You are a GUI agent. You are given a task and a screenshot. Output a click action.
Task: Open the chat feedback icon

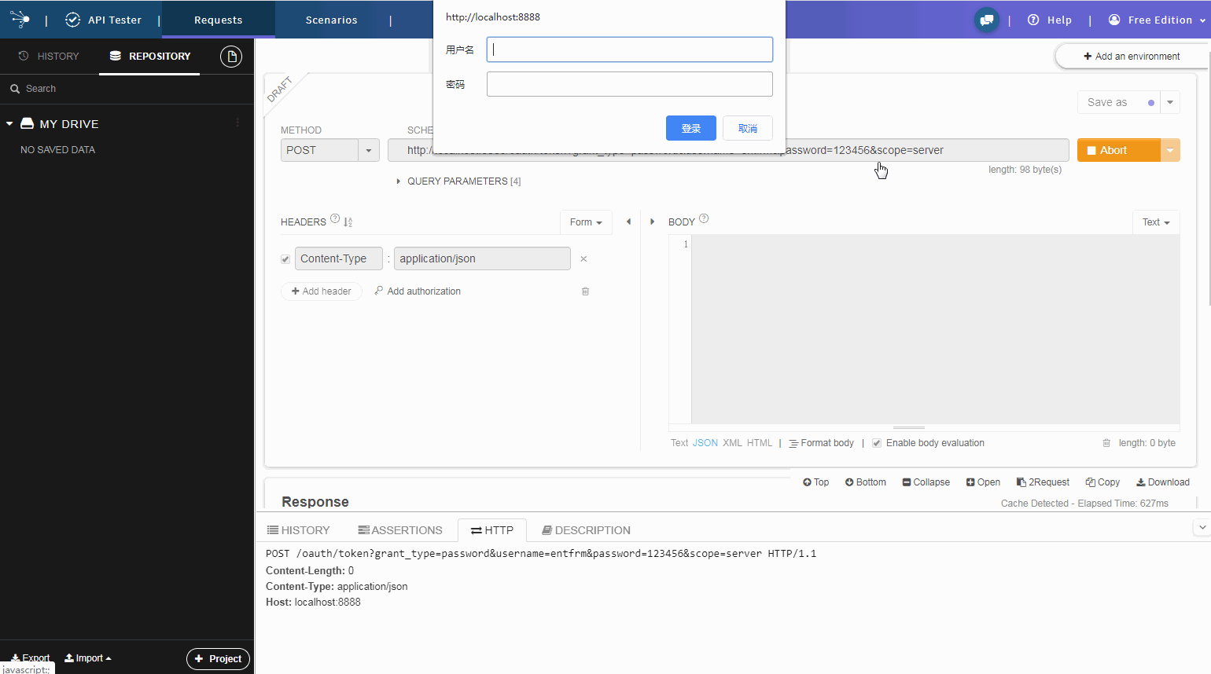pos(986,20)
